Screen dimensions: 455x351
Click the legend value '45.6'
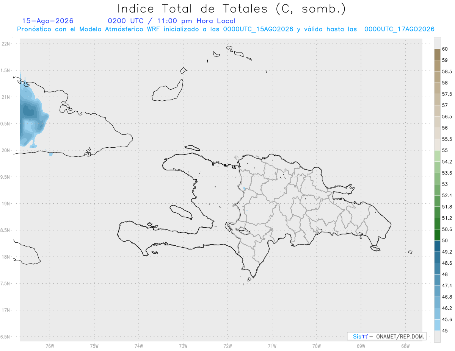(x=447, y=320)
